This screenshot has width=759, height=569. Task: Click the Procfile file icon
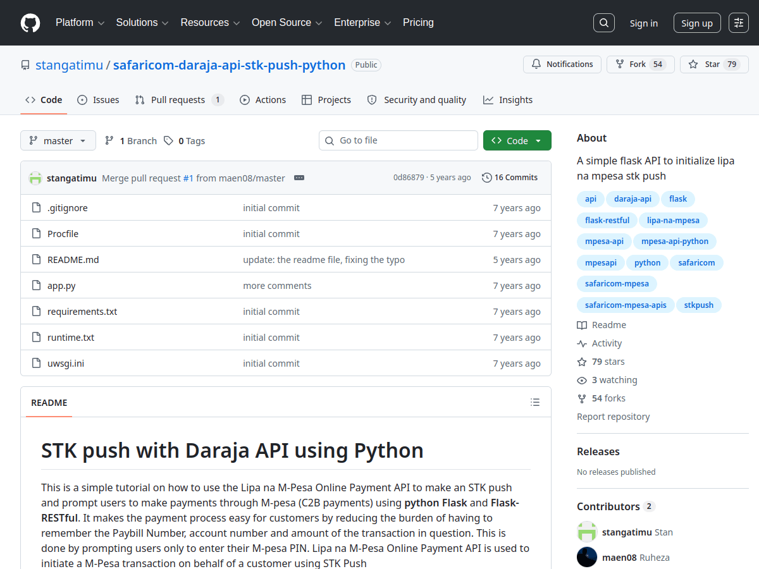click(x=36, y=234)
